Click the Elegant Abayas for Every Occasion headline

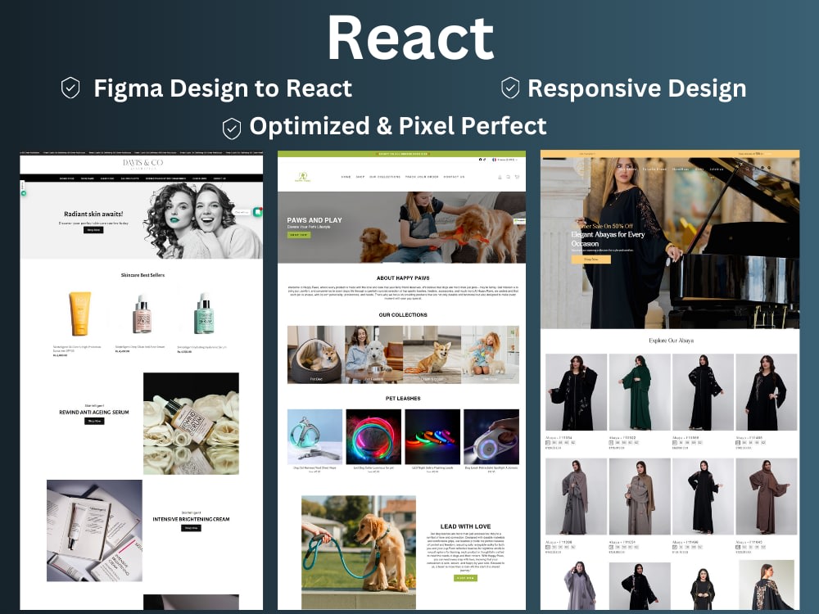coord(608,239)
